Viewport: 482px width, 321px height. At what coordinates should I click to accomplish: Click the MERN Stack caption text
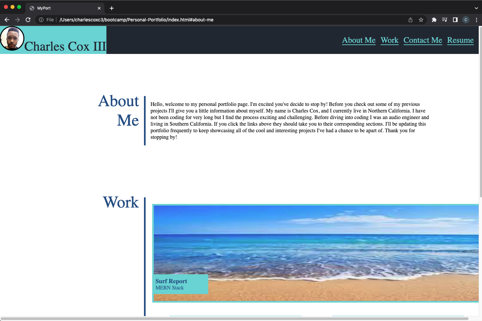169,288
